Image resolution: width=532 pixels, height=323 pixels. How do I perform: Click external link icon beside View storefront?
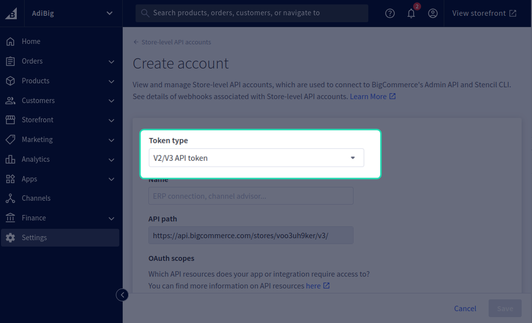click(513, 13)
